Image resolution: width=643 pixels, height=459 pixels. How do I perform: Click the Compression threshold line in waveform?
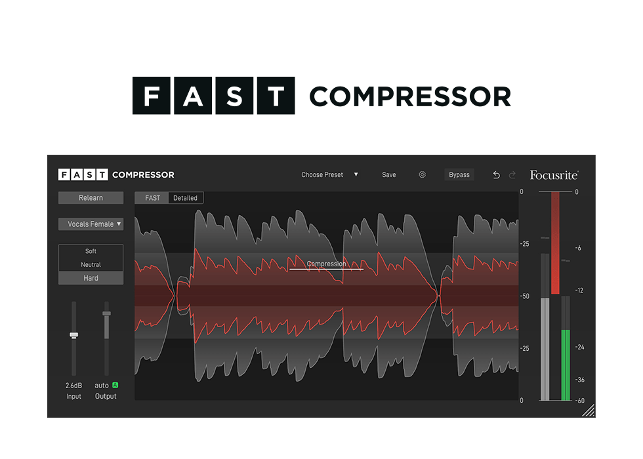coord(326,269)
